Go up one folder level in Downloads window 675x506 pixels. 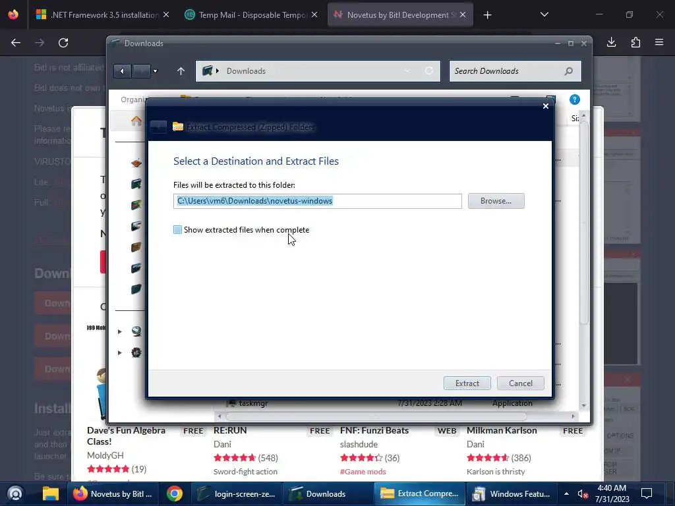coord(181,71)
